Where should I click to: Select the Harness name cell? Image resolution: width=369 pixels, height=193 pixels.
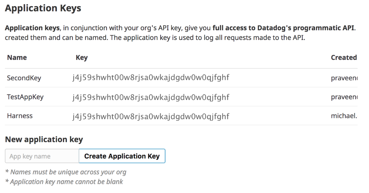point(20,116)
